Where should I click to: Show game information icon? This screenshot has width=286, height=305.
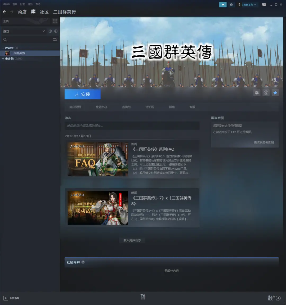[x=266, y=93]
